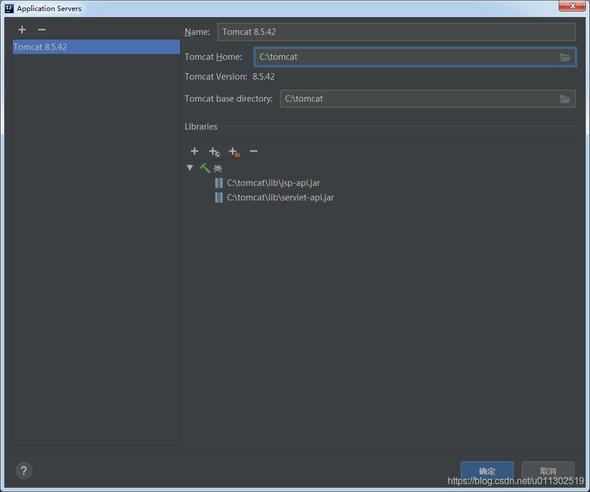
Task: Add a library with plus icon
Action: pos(195,152)
